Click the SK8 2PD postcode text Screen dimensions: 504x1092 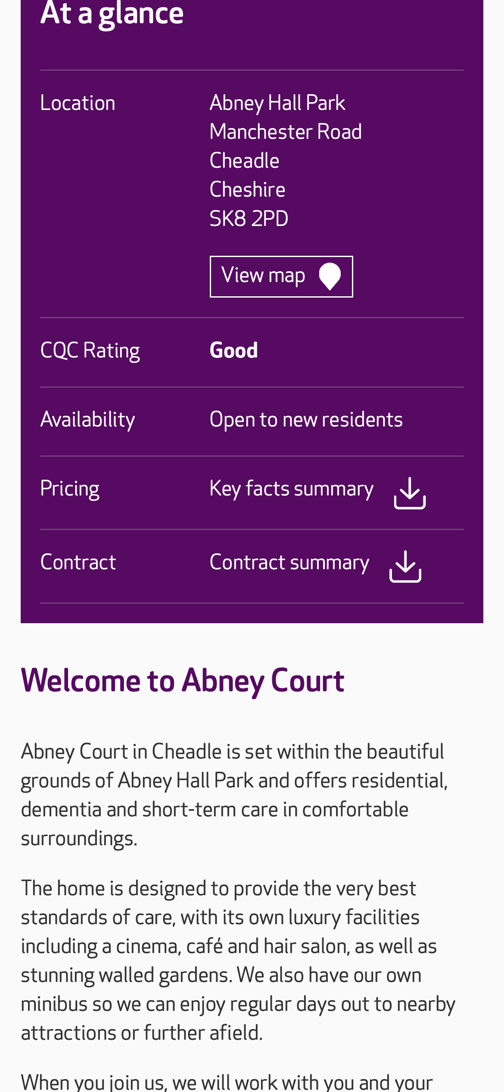point(249,219)
